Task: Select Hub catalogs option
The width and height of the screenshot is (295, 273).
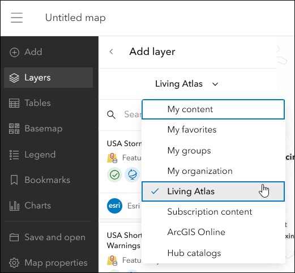Action: [213, 253]
